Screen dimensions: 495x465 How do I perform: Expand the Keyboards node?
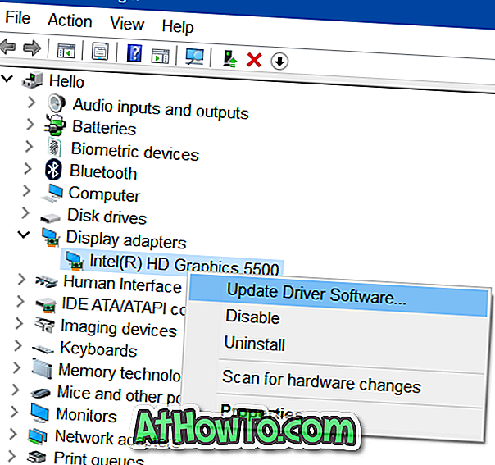coord(18,345)
